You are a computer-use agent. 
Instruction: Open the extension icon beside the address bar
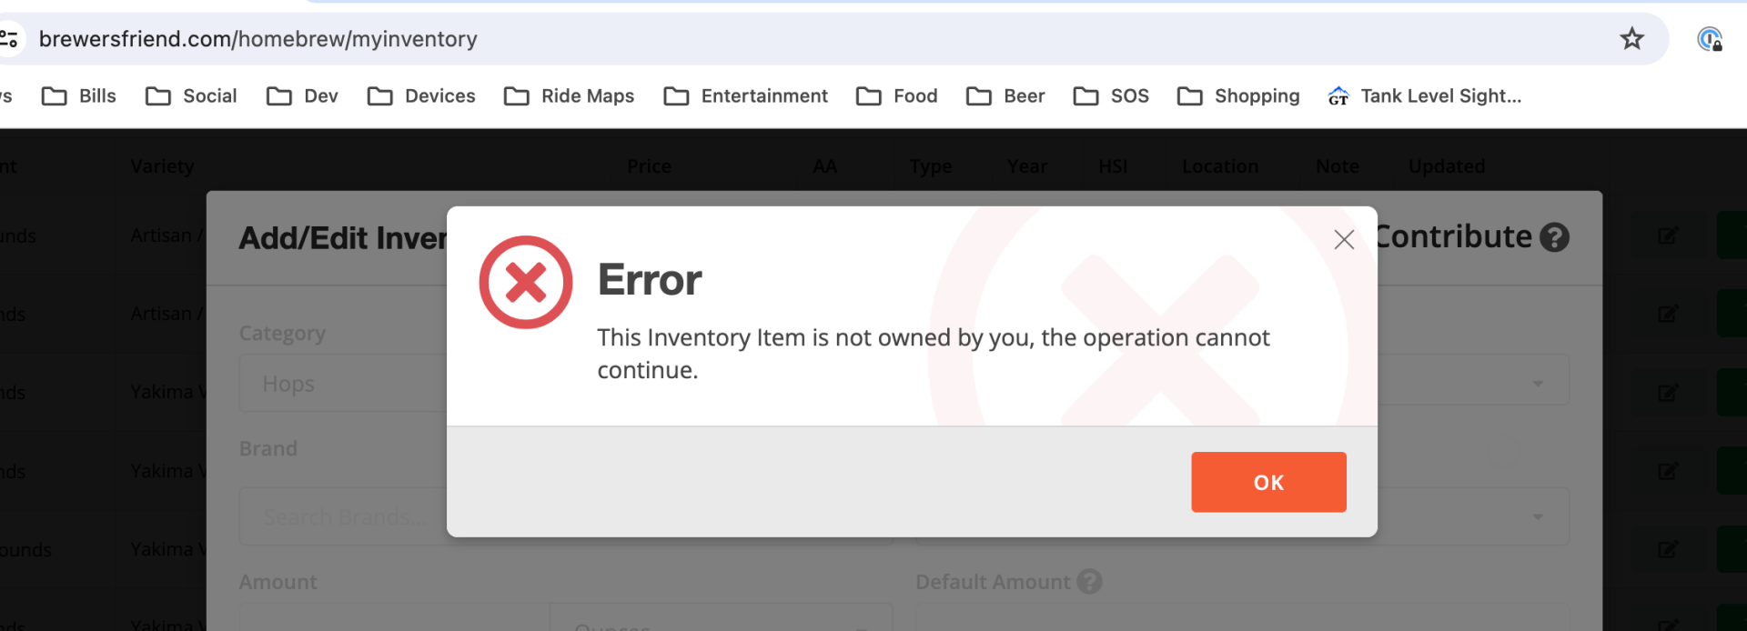point(1709,39)
